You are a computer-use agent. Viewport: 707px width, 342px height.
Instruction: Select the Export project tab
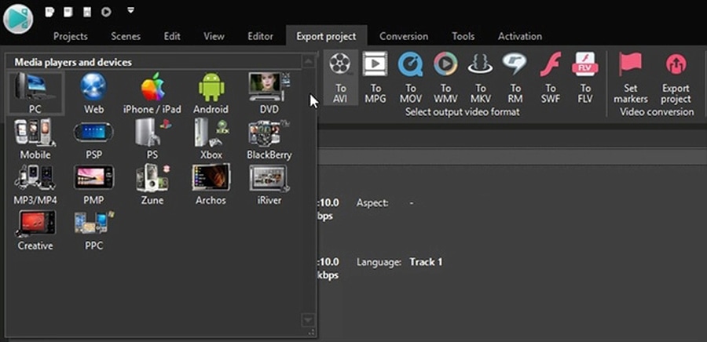(326, 36)
